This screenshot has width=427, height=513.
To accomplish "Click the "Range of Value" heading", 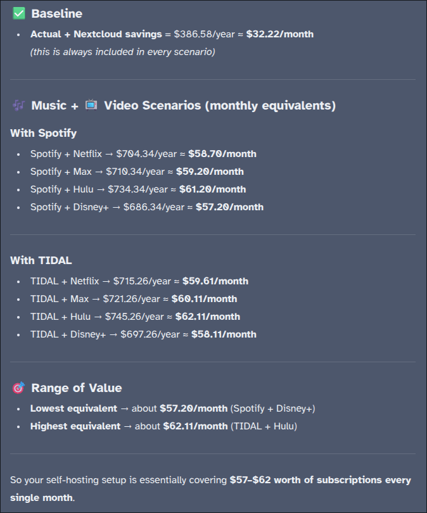I will coord(76,388).
